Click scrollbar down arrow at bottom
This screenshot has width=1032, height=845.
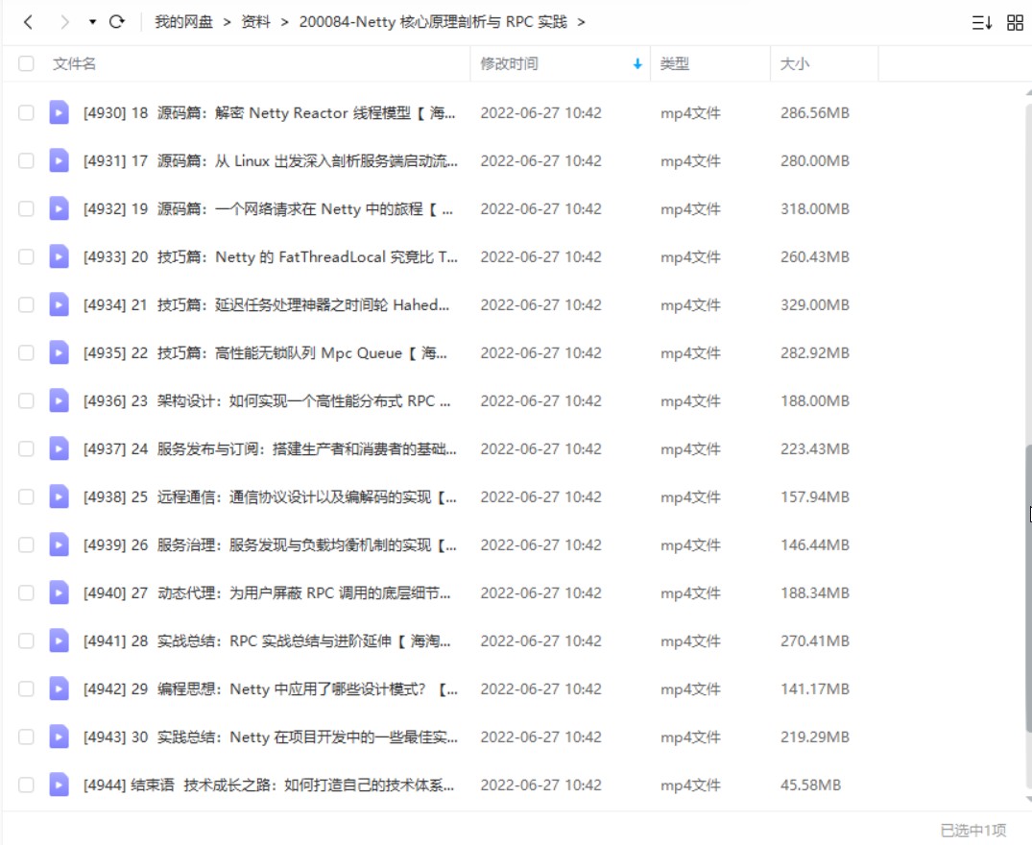point(1029,800)
